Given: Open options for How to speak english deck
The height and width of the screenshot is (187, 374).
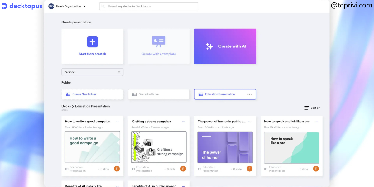Looking at the screenshot, I should pyautogui.click(x=316, y=122).
